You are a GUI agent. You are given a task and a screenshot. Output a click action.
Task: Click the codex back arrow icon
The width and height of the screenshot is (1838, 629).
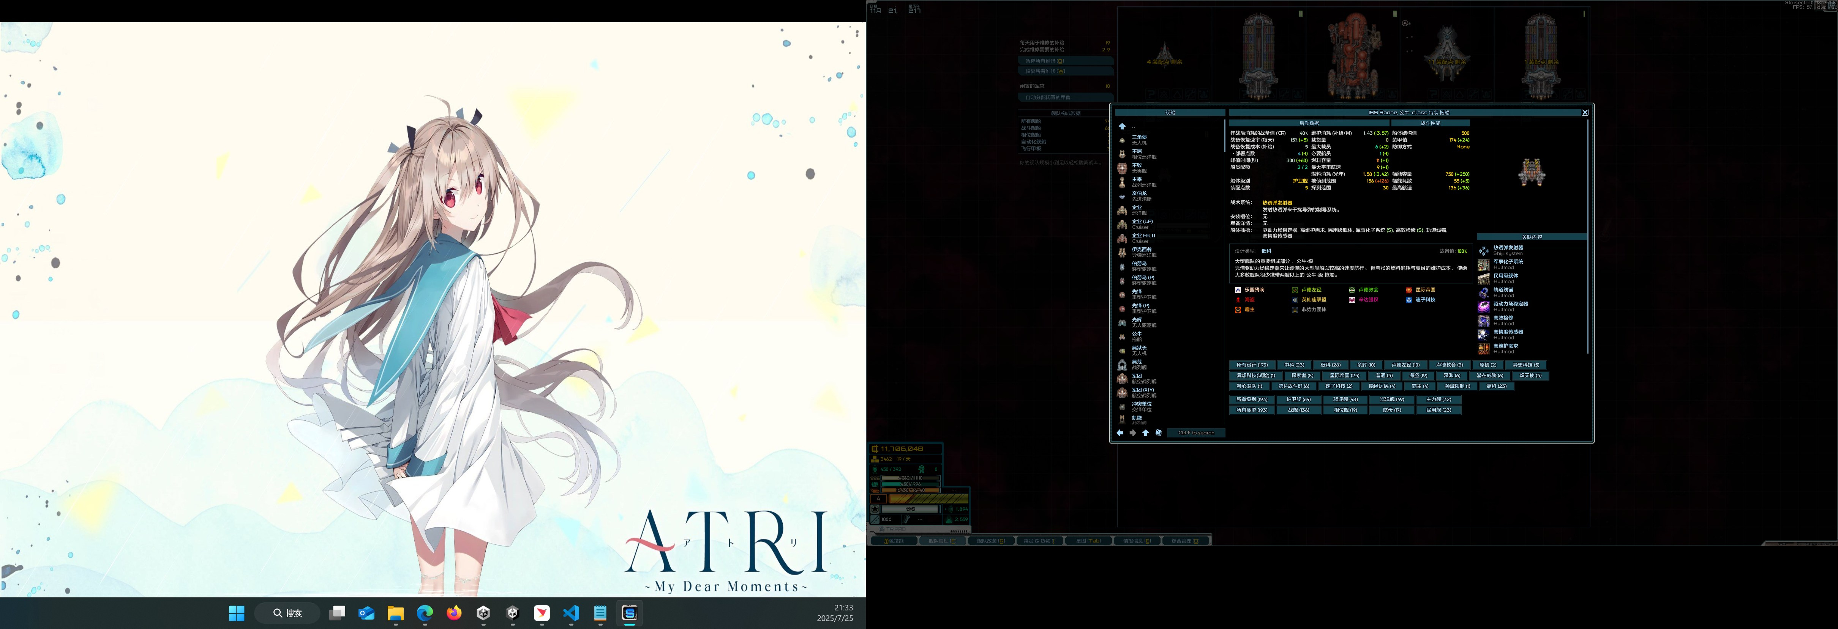pos(1120,433)
